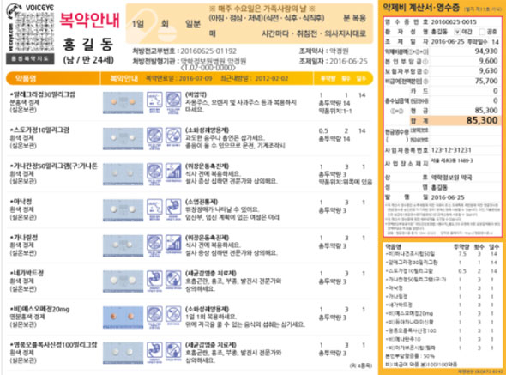Click the drug name 알레그라정30밀리그람

click(x=43, y=94)
